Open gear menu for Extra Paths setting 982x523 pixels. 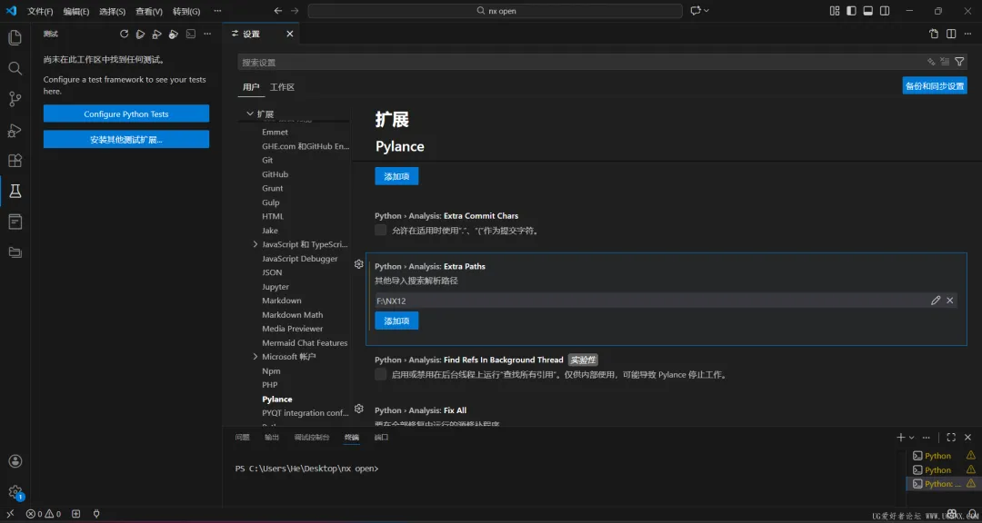[359, 264]
